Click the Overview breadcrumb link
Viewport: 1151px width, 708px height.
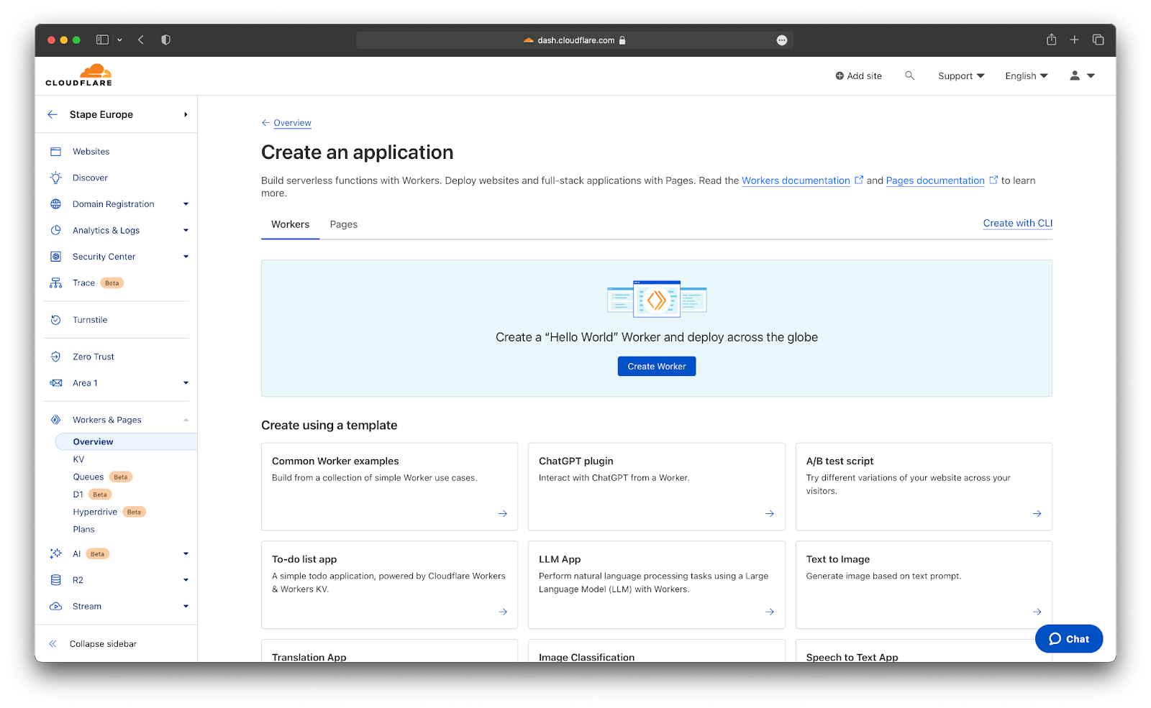pos(292,123)
